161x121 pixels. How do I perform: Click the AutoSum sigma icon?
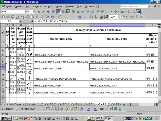pos(84,17)
